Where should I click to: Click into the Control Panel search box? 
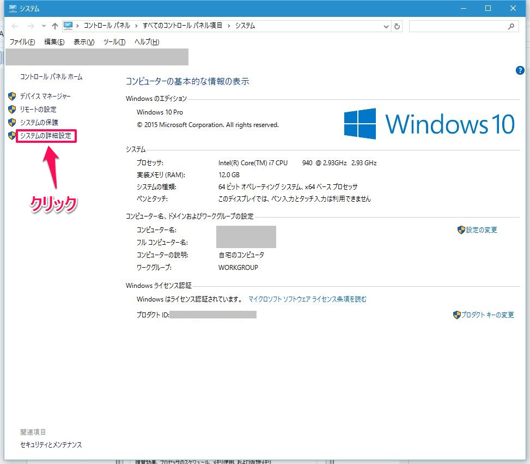tap(464, 26)
